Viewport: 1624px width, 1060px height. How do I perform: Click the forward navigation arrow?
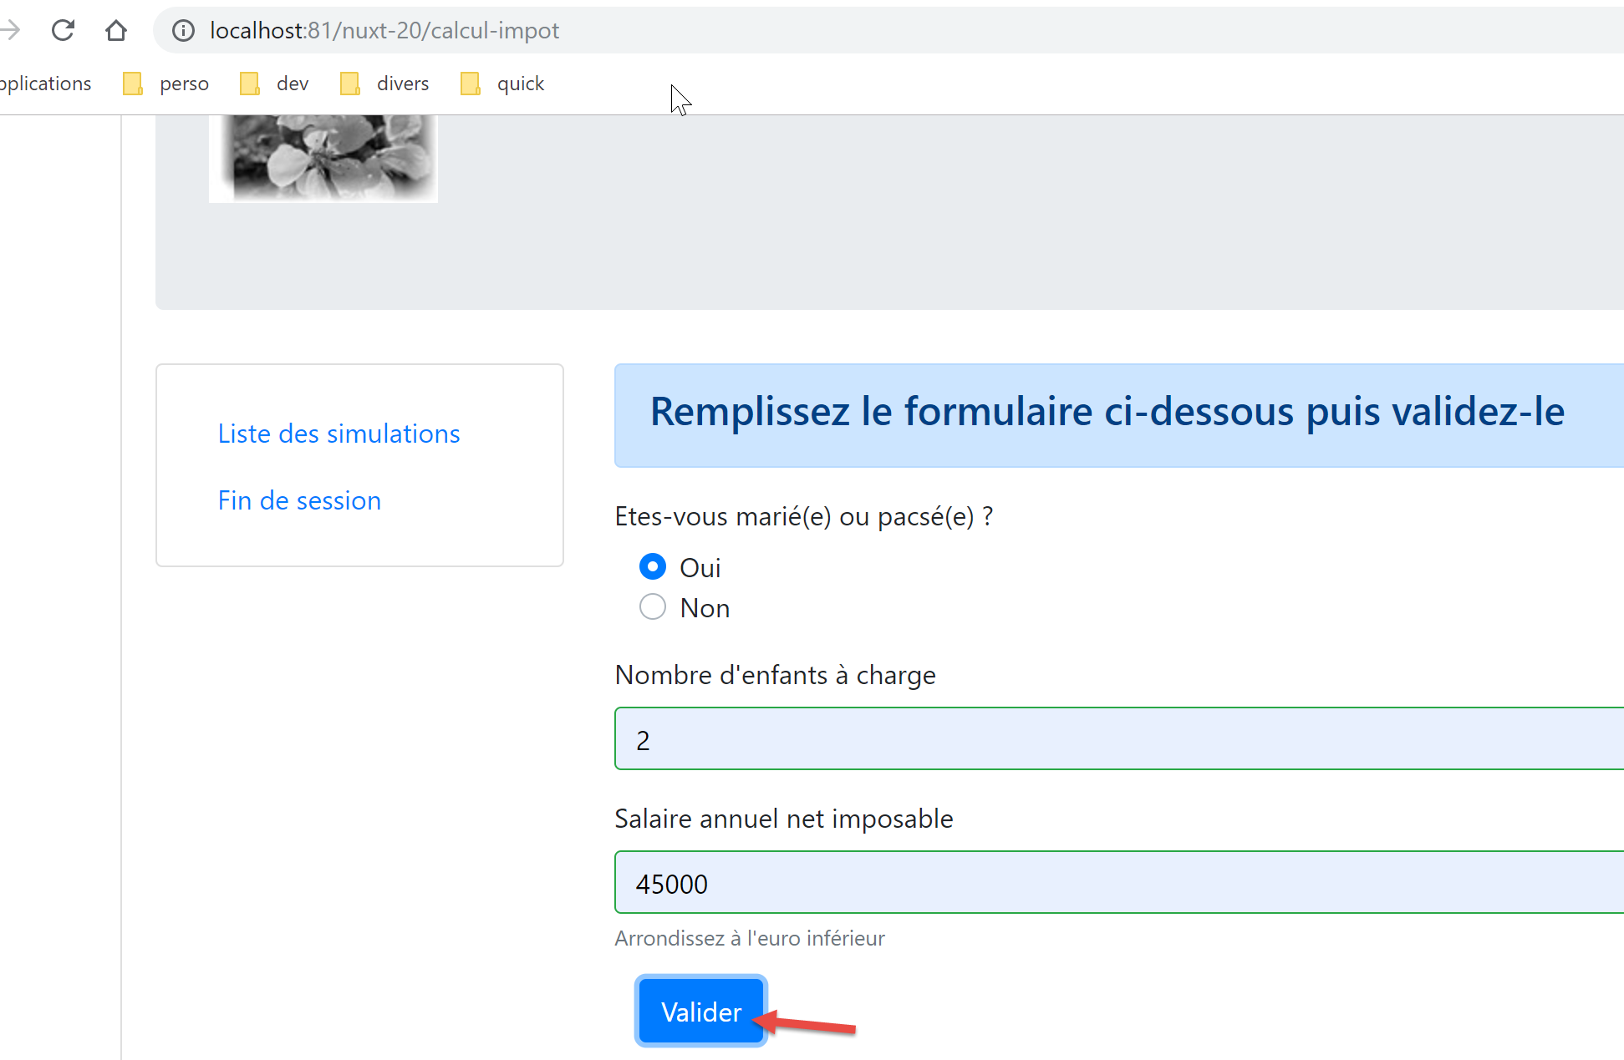tap(11, 31)
